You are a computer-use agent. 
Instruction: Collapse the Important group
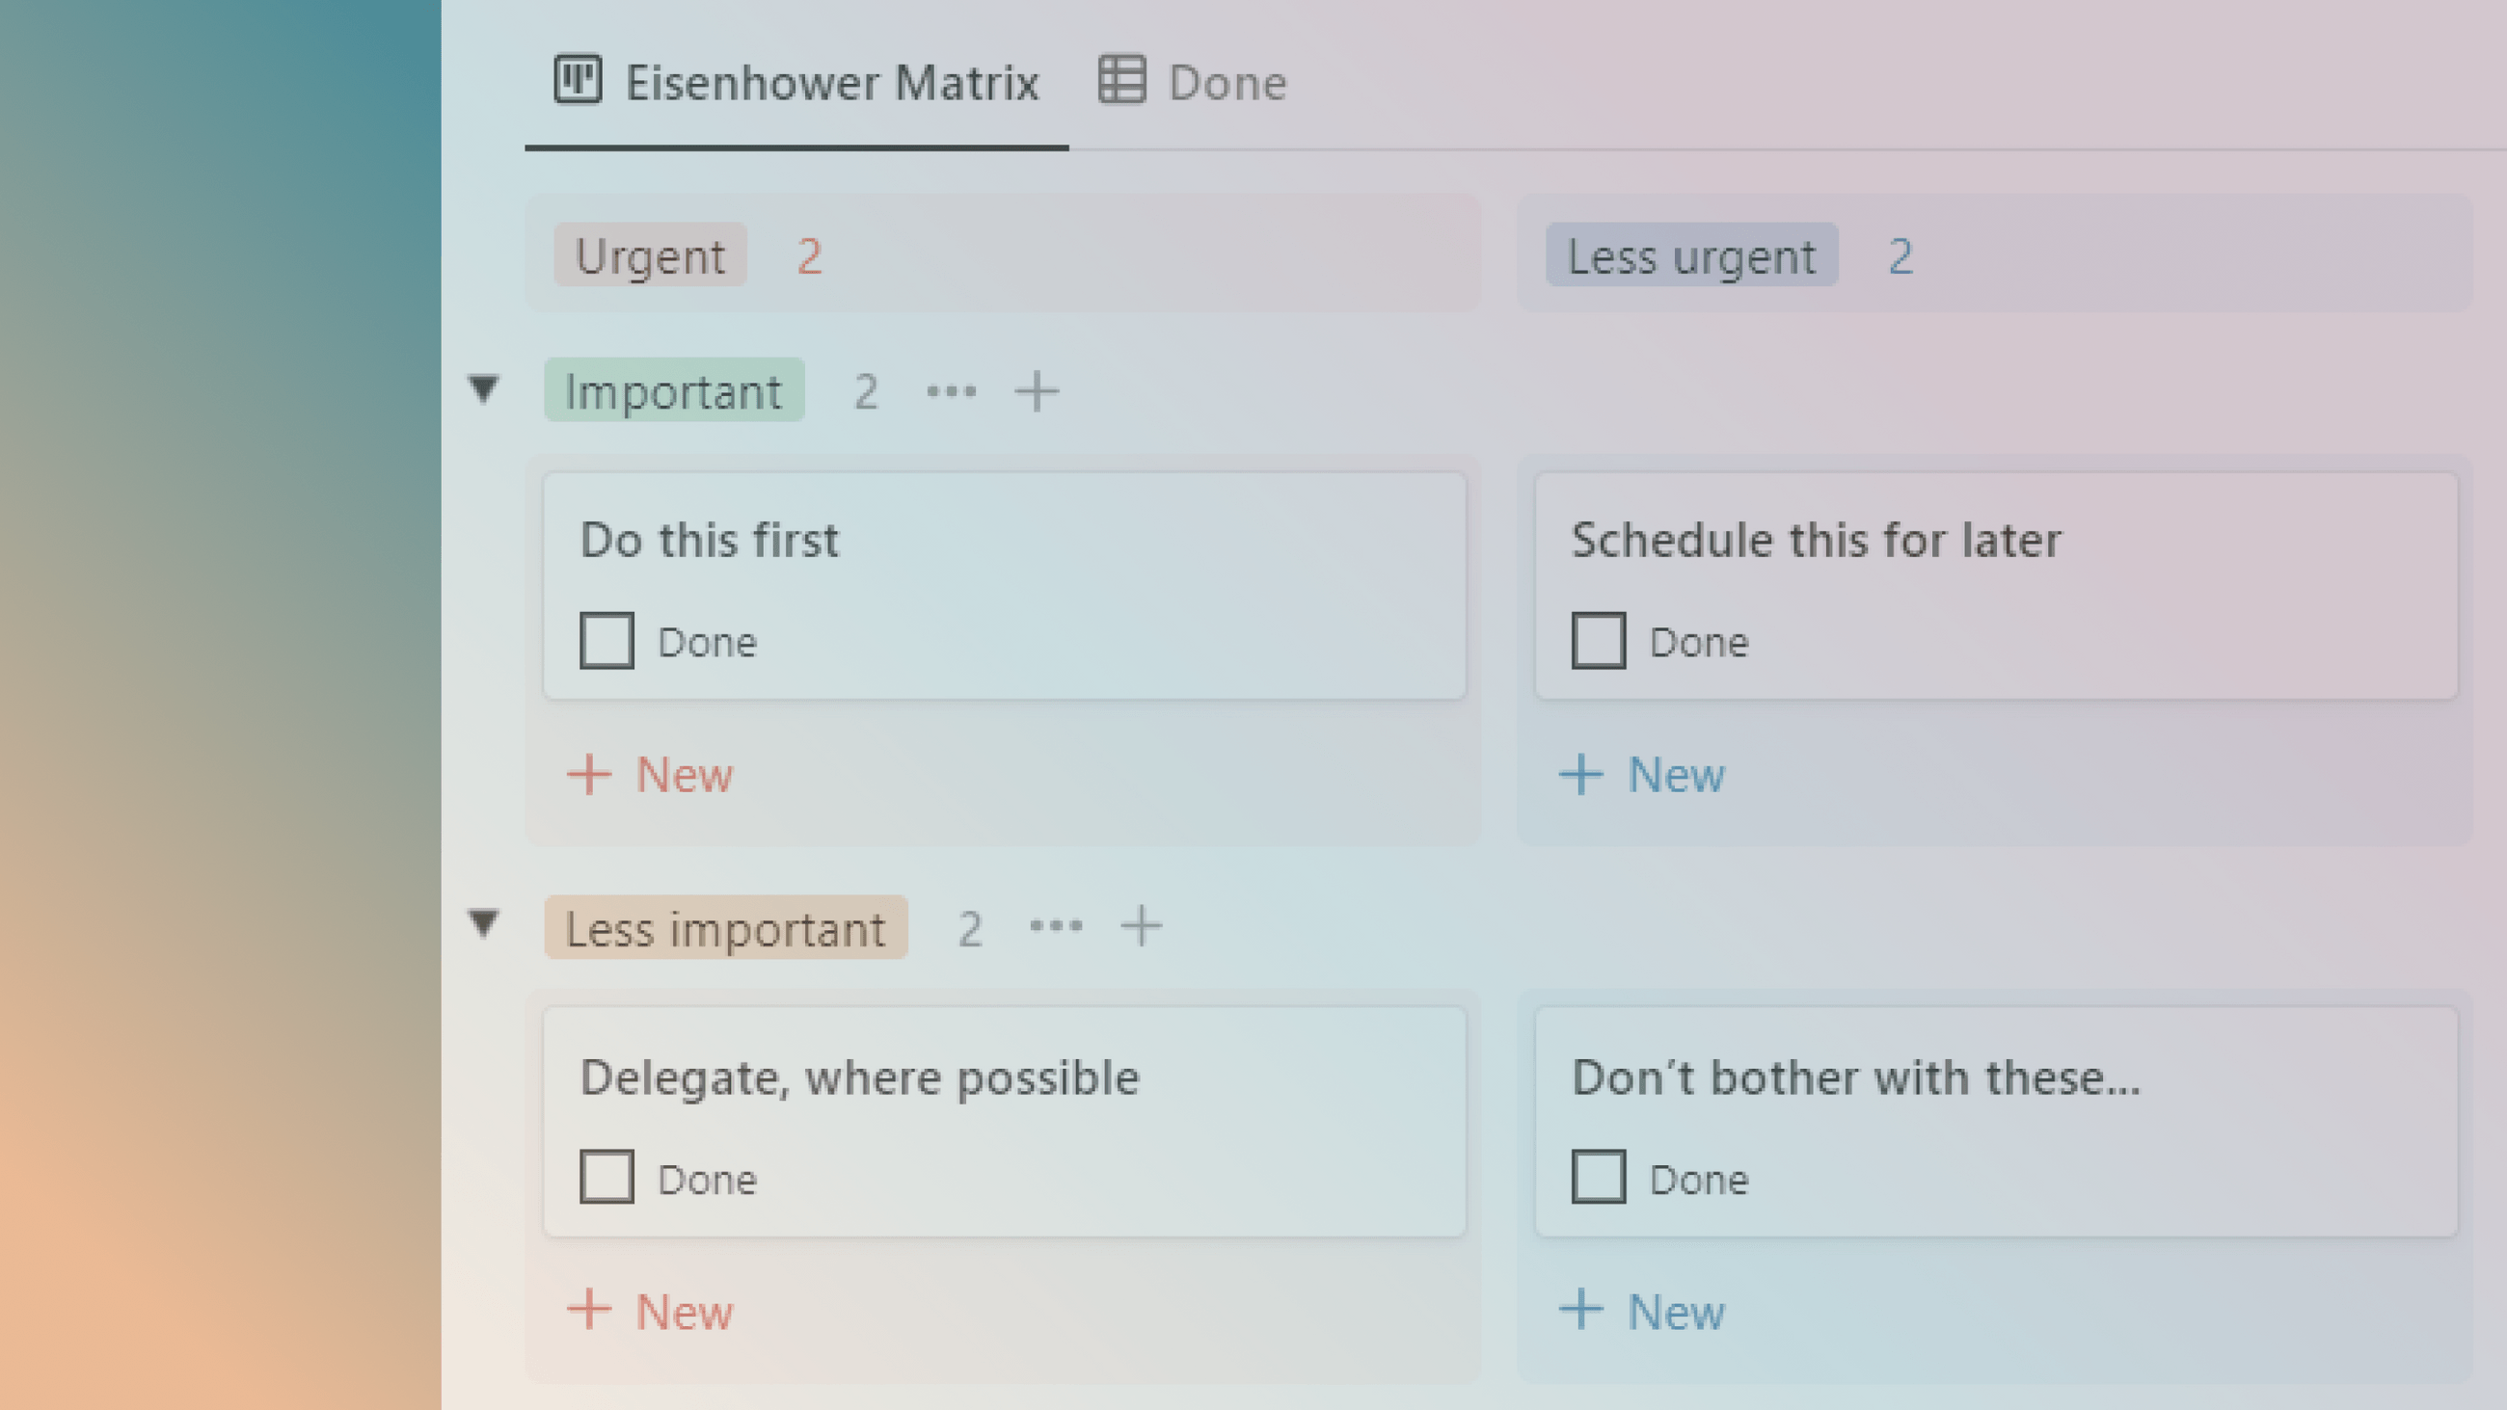pos(484,391)
